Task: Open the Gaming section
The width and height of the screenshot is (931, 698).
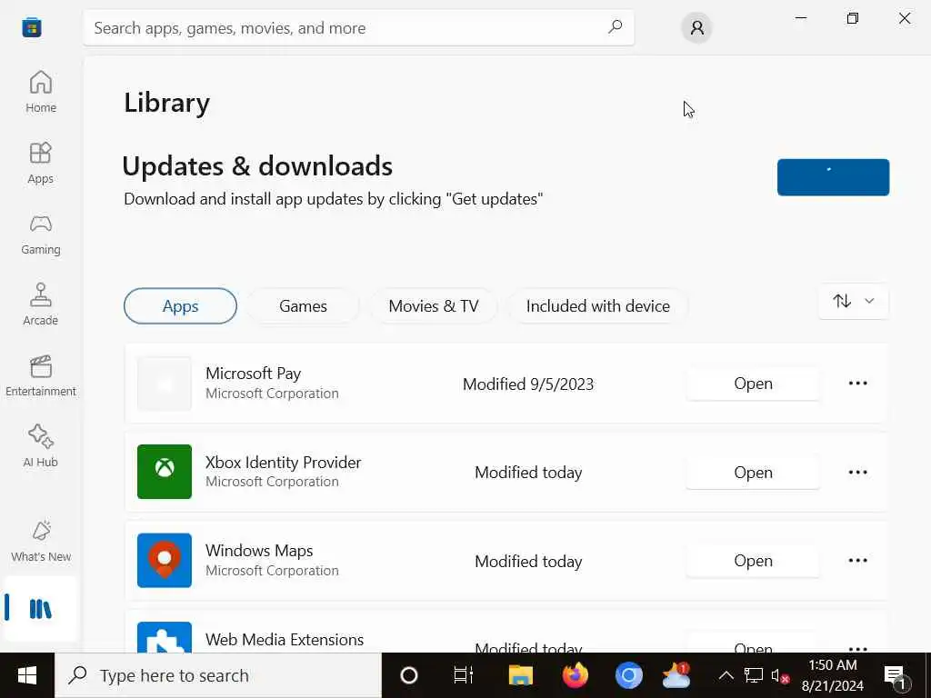Action: pos(40,234)
